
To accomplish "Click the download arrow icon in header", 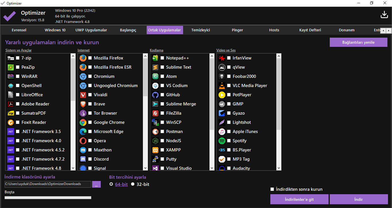I will tap(384, 15).
